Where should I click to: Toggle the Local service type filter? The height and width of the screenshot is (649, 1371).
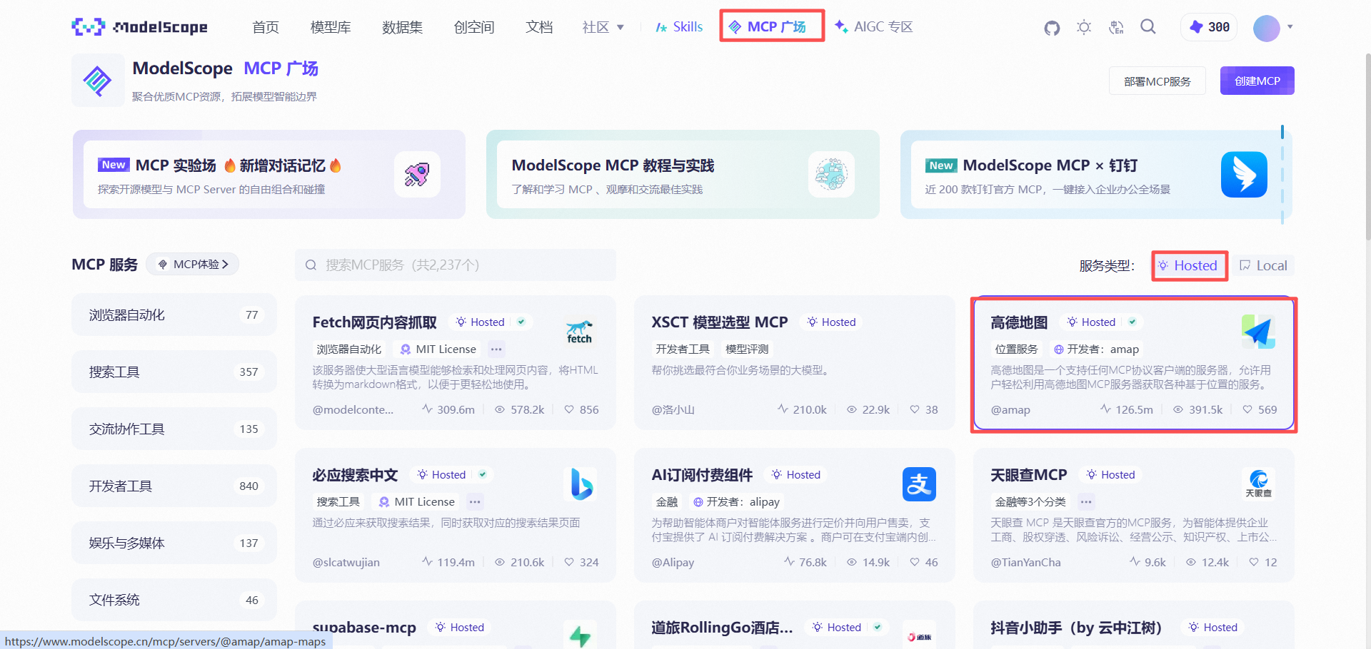point(1263,265)
